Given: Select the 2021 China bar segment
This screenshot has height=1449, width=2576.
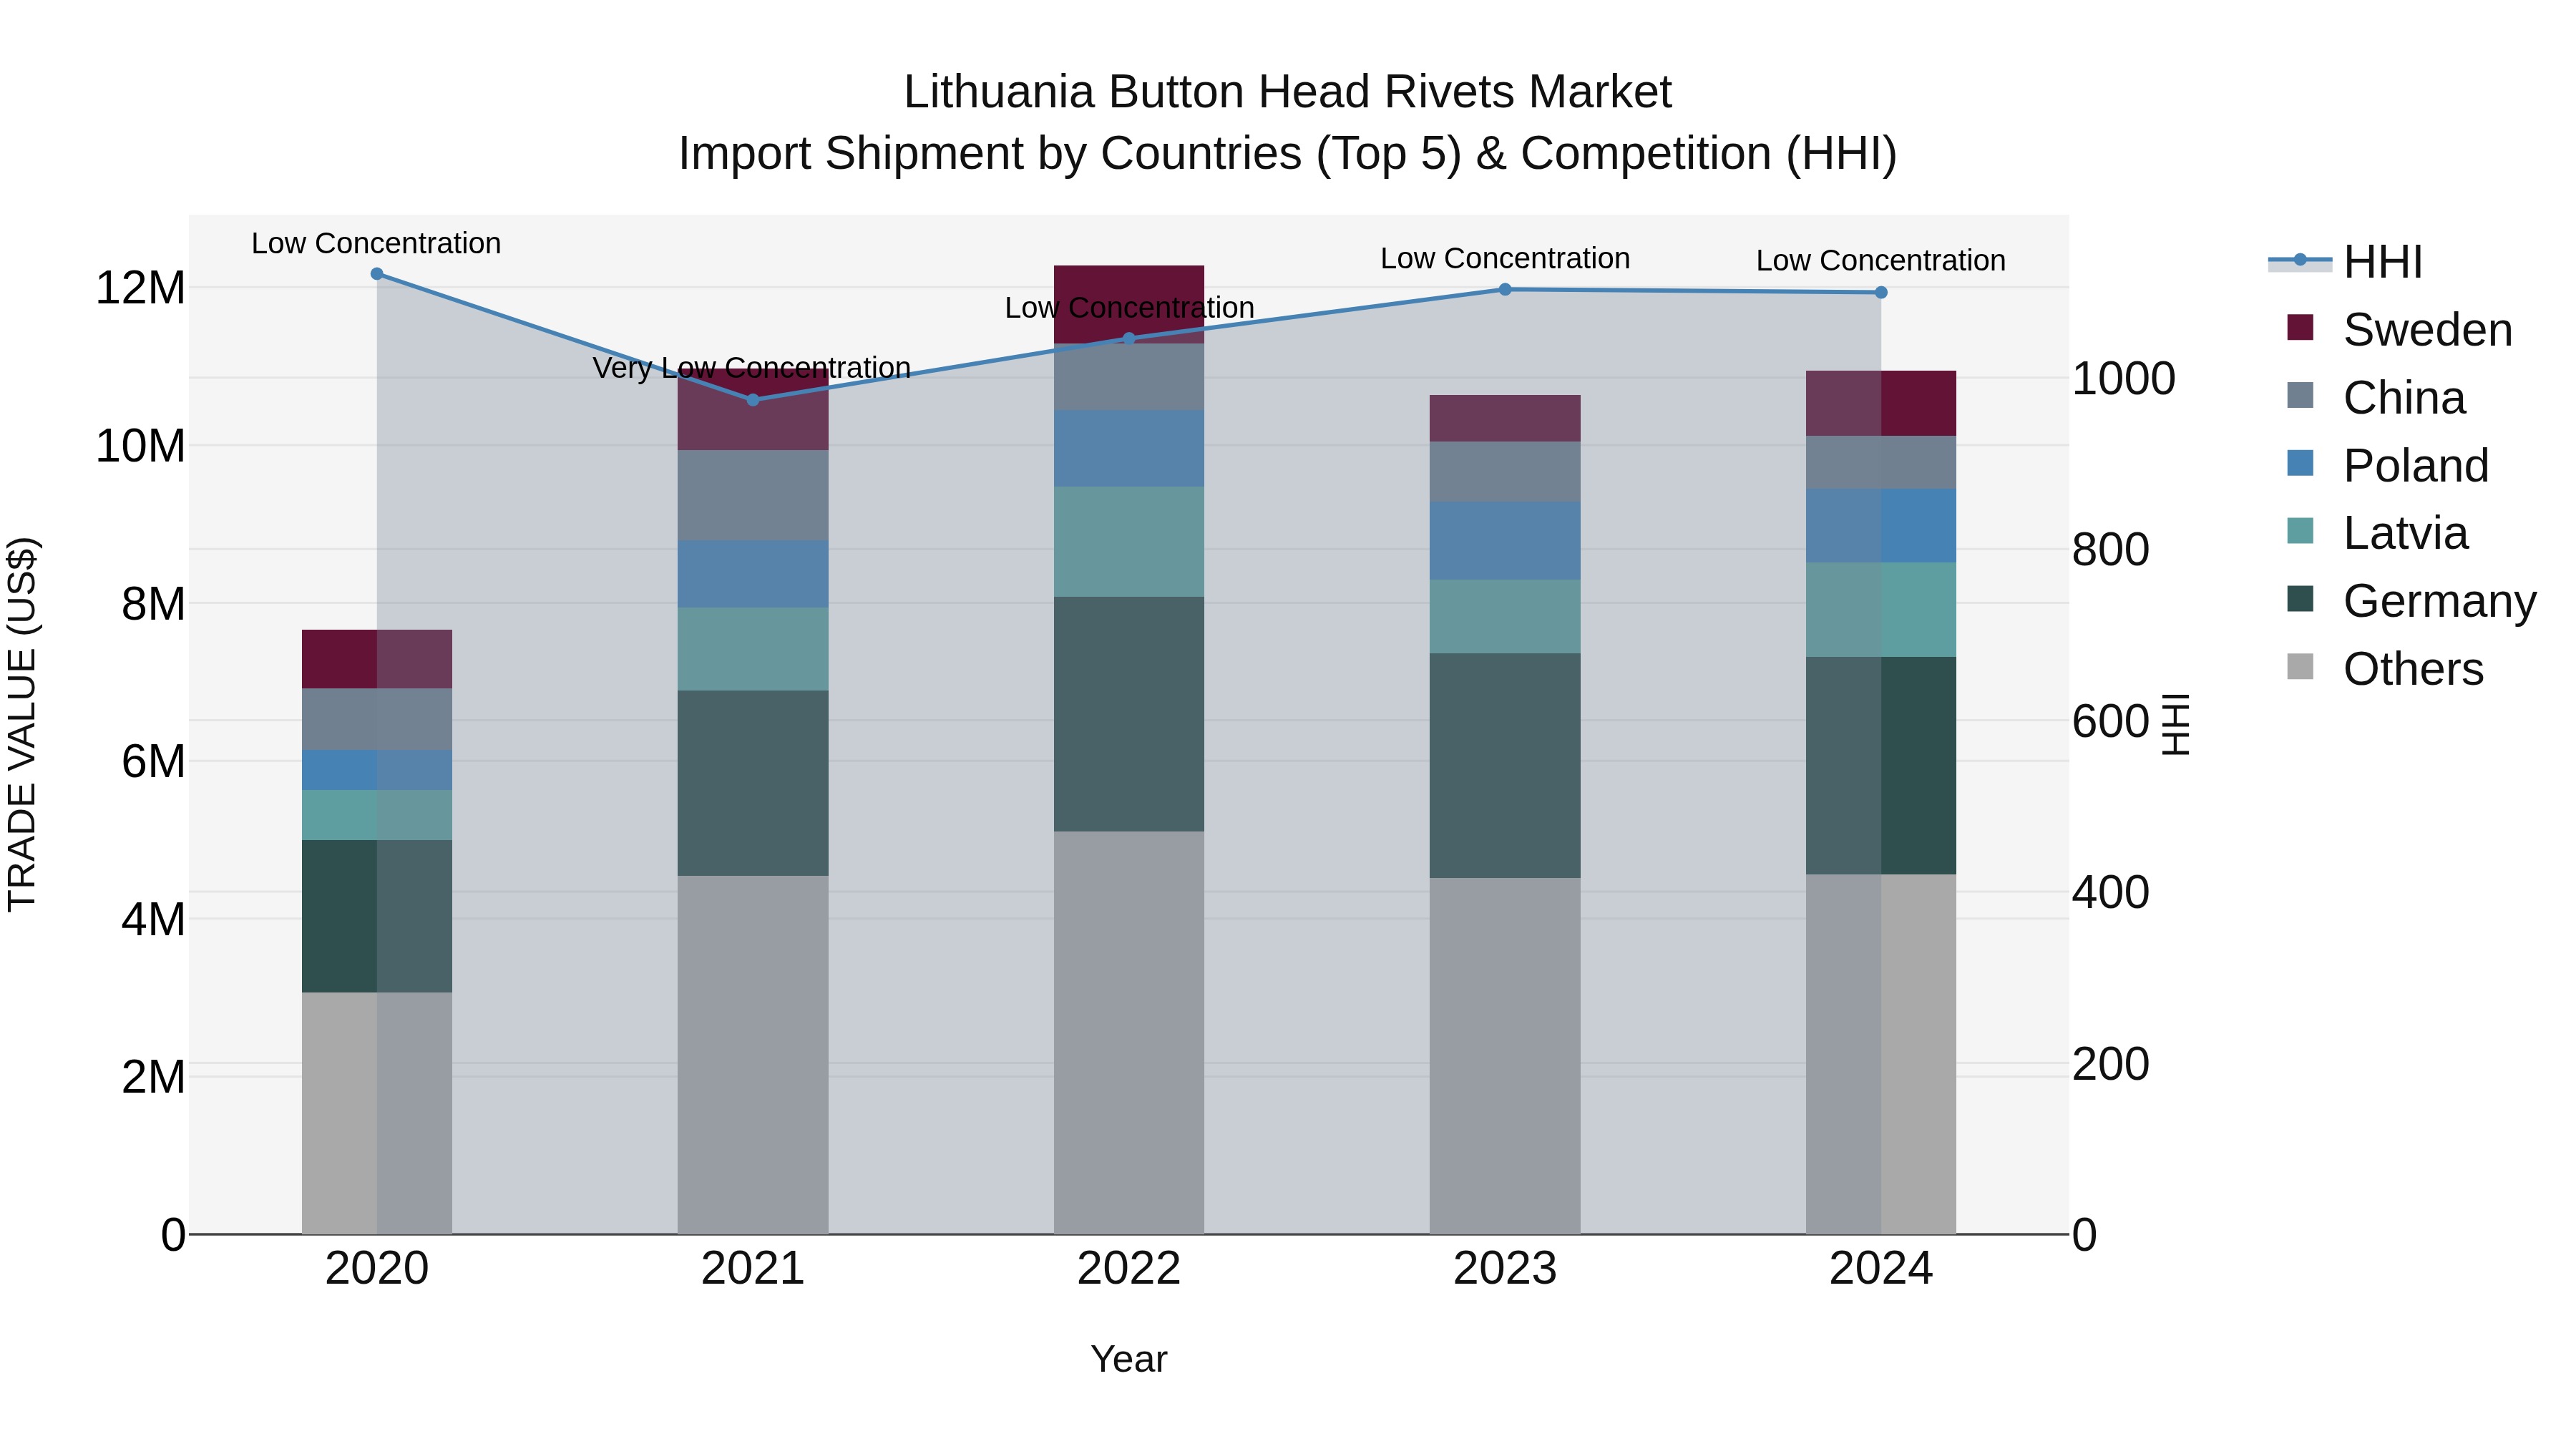Looking at the screenshot, I should pos(753,496).
